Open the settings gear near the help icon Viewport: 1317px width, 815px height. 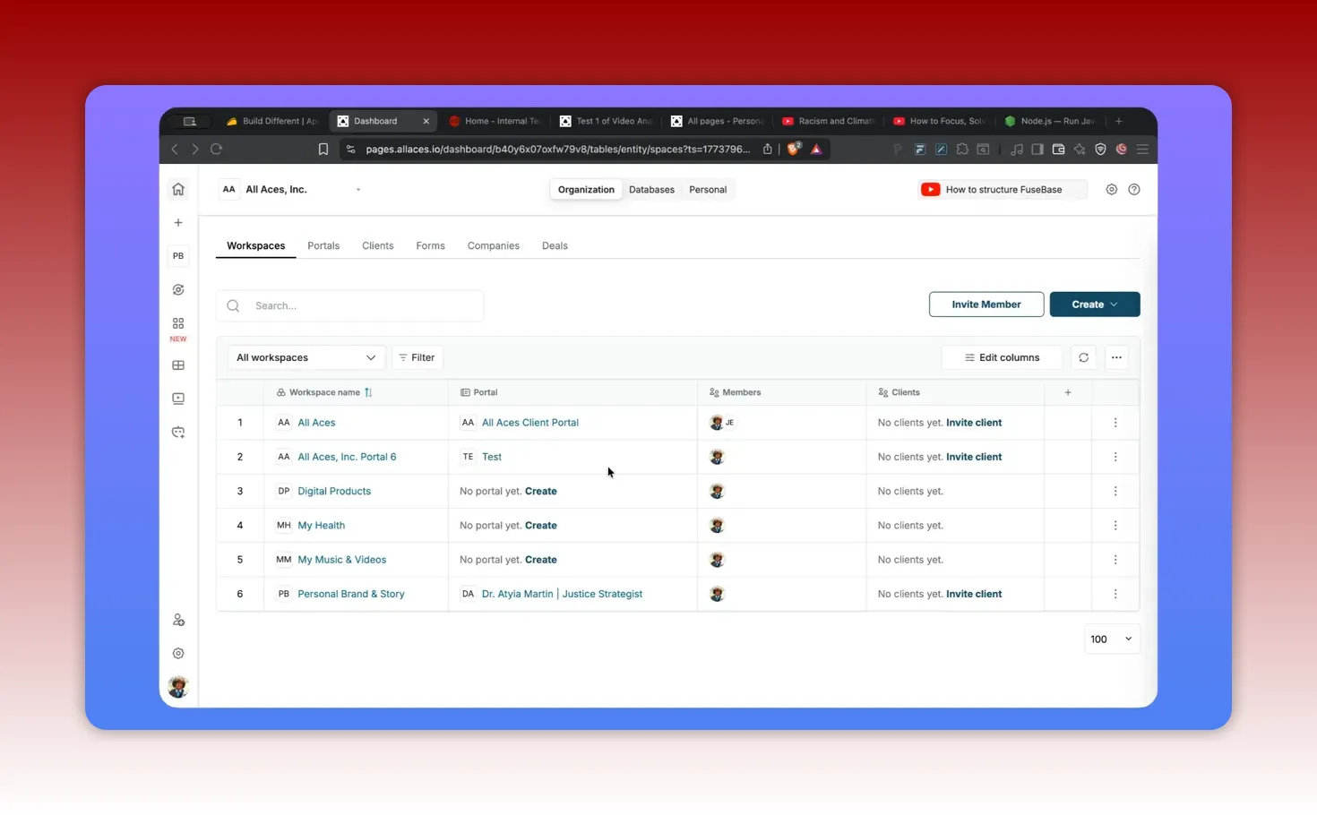(x=1111, y=189)
